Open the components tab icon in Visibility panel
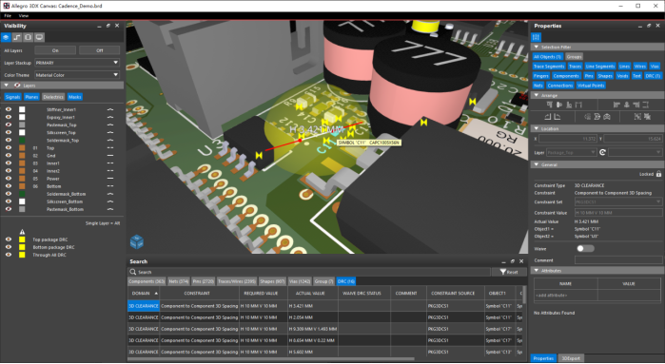 [28, 37]
